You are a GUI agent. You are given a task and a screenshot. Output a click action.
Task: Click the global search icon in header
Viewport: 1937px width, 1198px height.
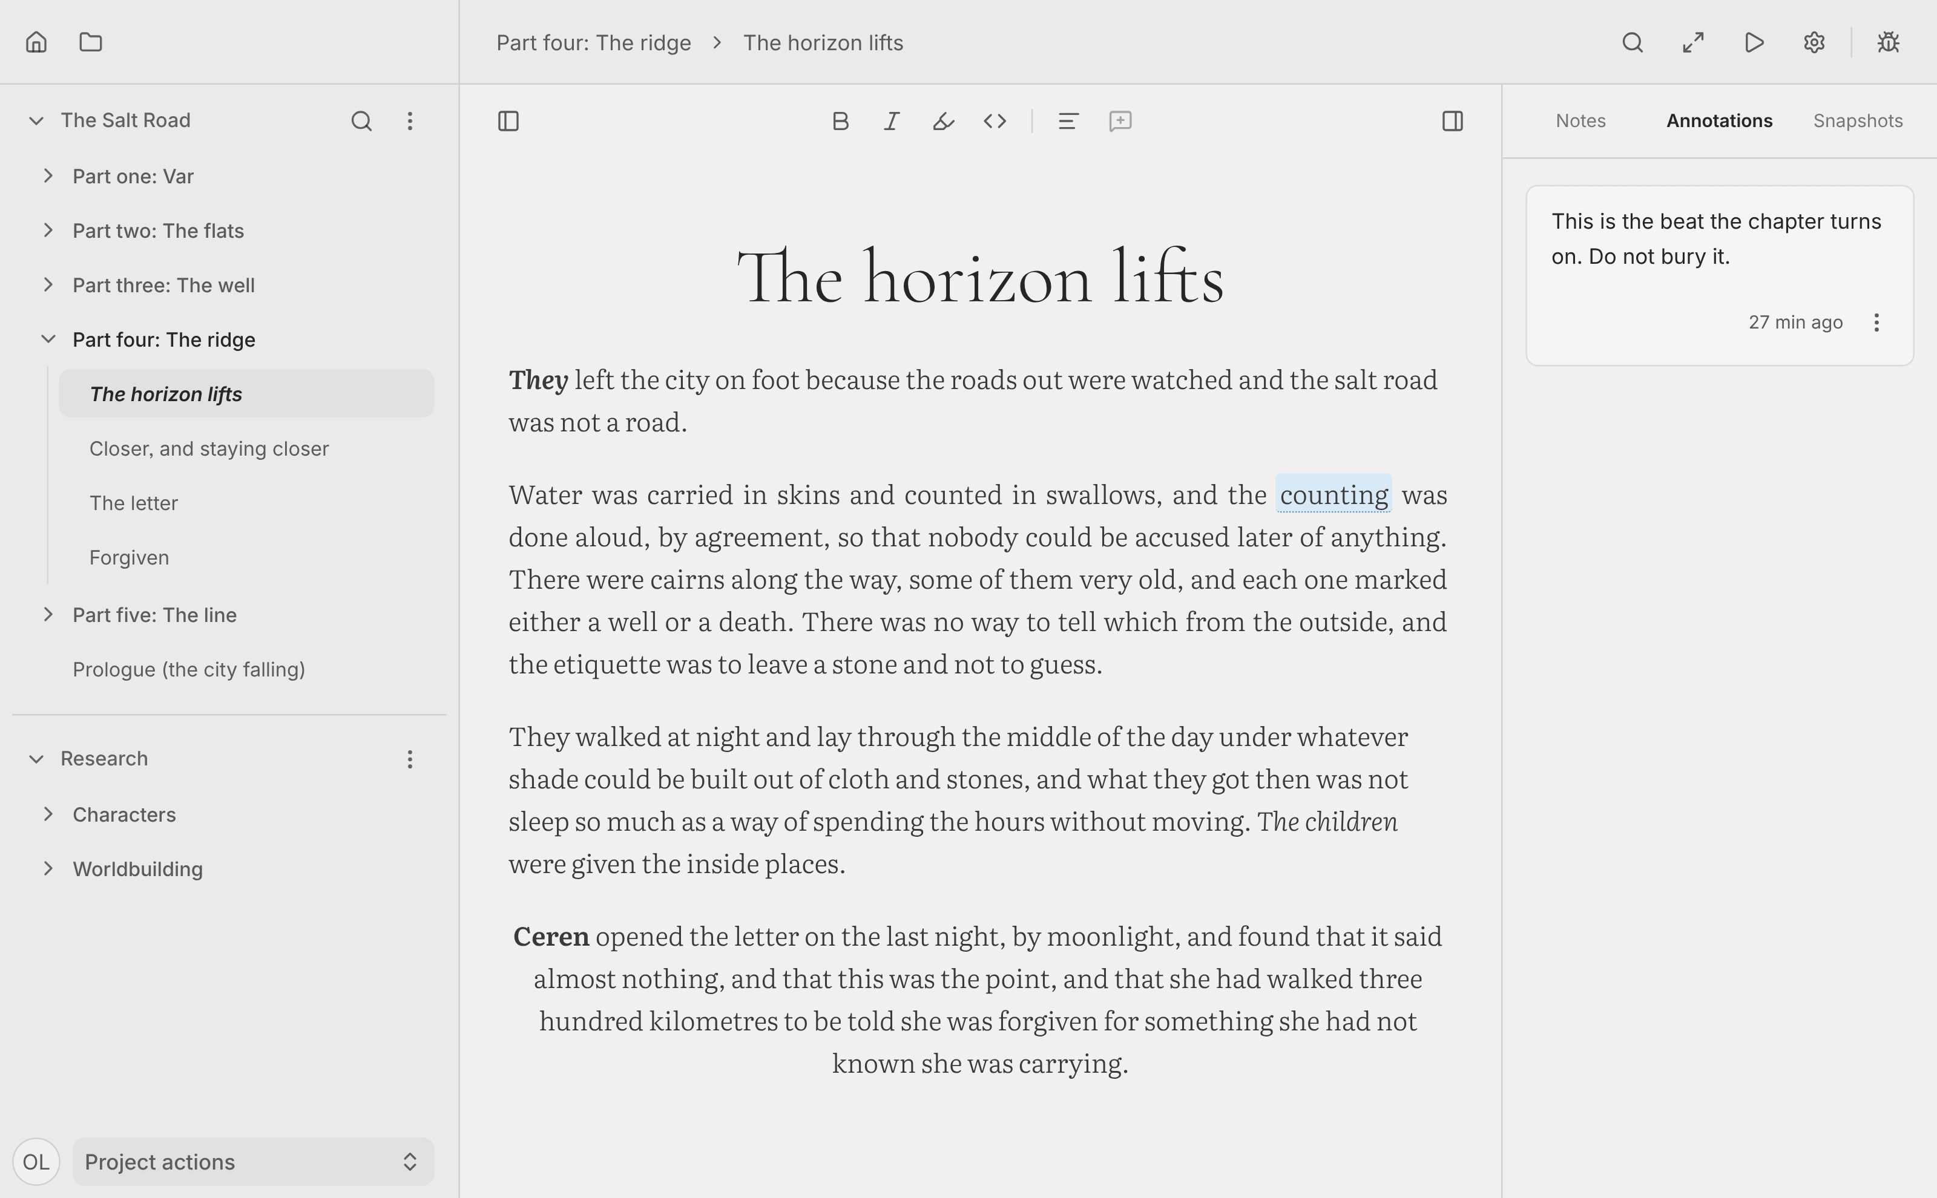click(x=1633, y=42)
